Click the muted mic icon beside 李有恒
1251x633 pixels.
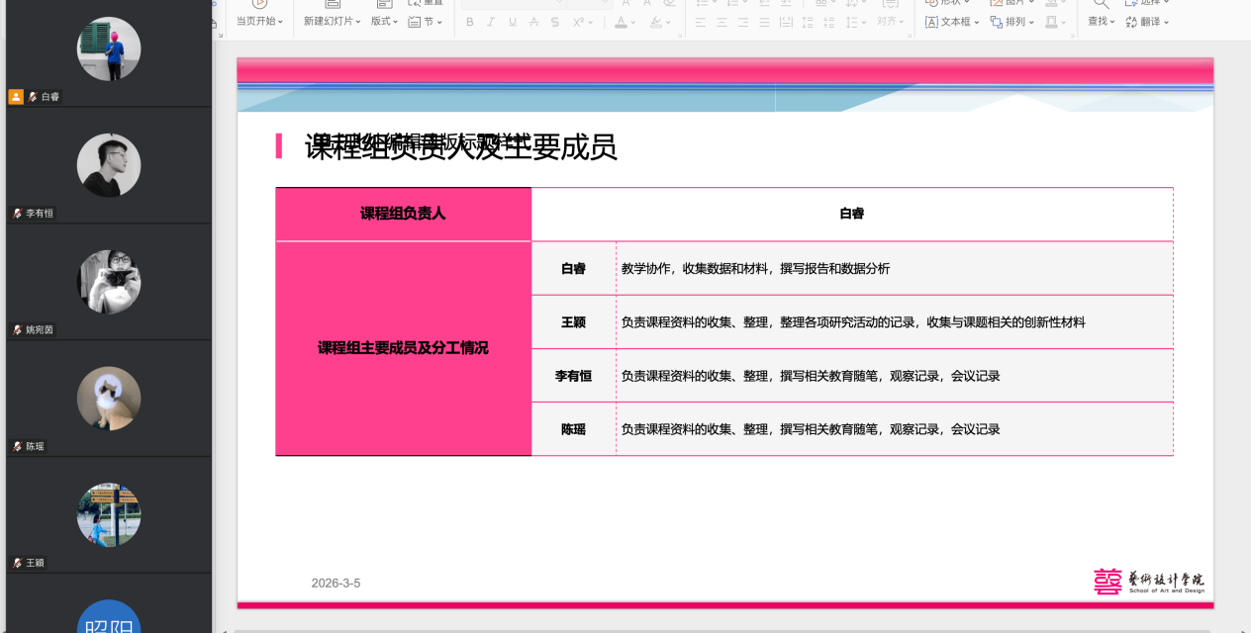point(18,213)
